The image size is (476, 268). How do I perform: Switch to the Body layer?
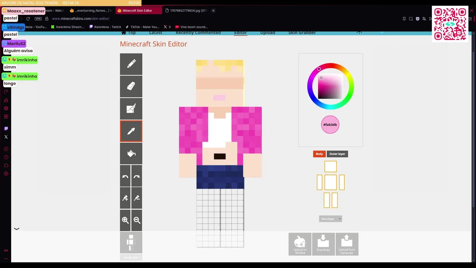[319, 154]
